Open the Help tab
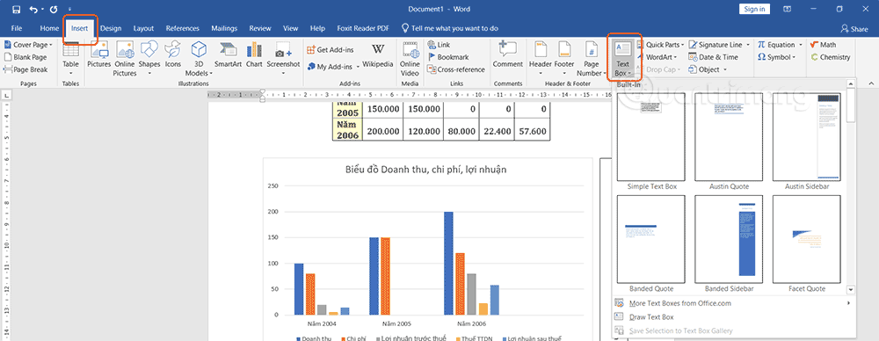The height and width of the screenshot is (341, 879). coord(317,28)
